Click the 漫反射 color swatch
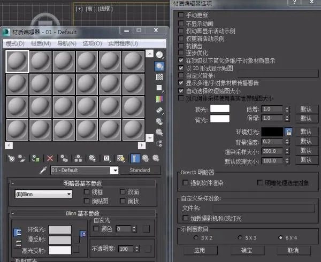 (x=60, y=240)
